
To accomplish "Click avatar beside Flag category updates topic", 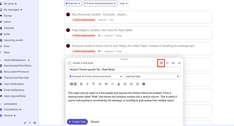I will point(68,30).
